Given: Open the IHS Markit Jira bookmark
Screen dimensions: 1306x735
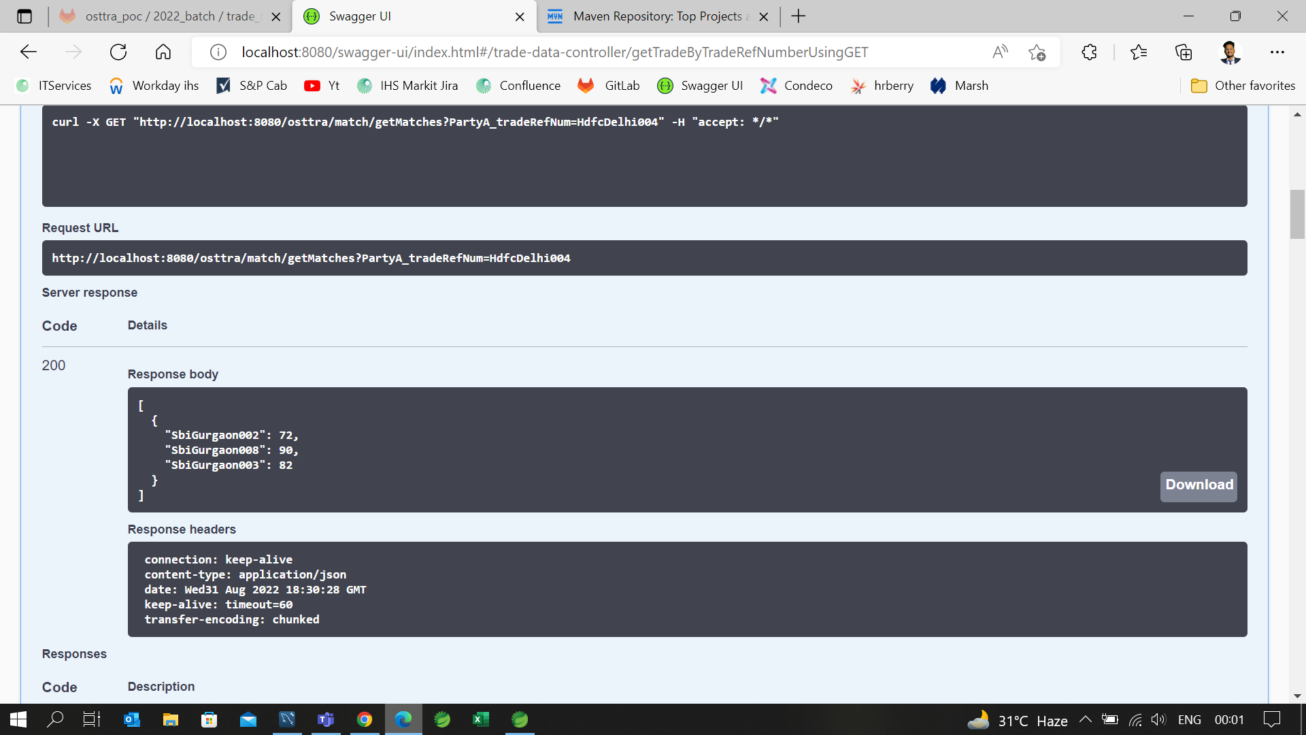Looking at the screenshot, I should point(407,86).
